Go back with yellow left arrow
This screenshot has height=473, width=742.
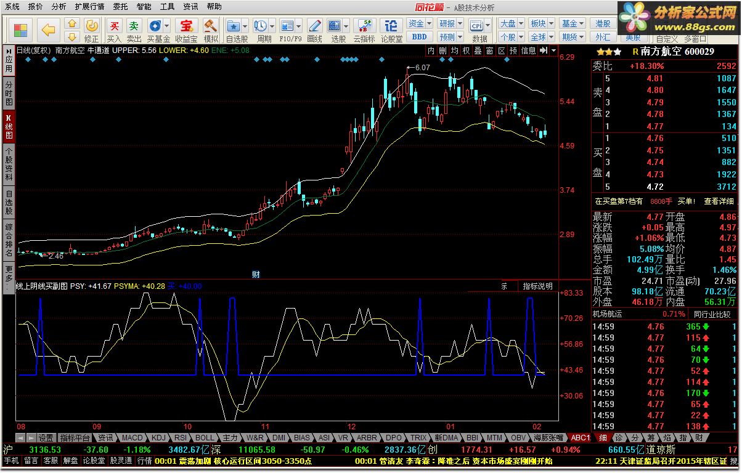pyautogui.click(x=47, y=29)
